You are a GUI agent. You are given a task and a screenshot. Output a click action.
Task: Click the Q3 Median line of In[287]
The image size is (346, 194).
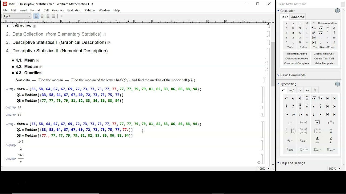[x=75, y=136]
